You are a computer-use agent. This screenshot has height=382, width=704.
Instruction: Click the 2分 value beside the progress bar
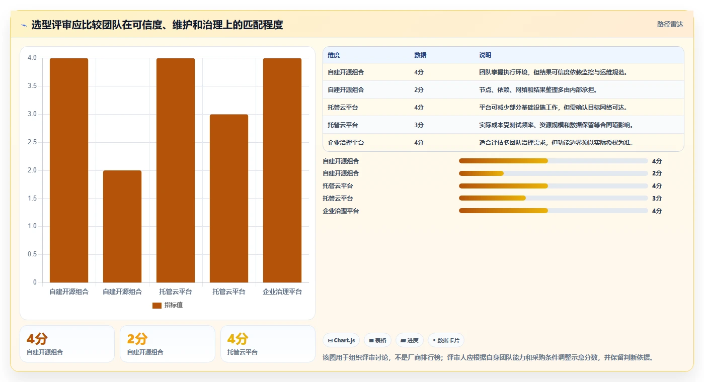pyautogui.click(x=657, y=173)
